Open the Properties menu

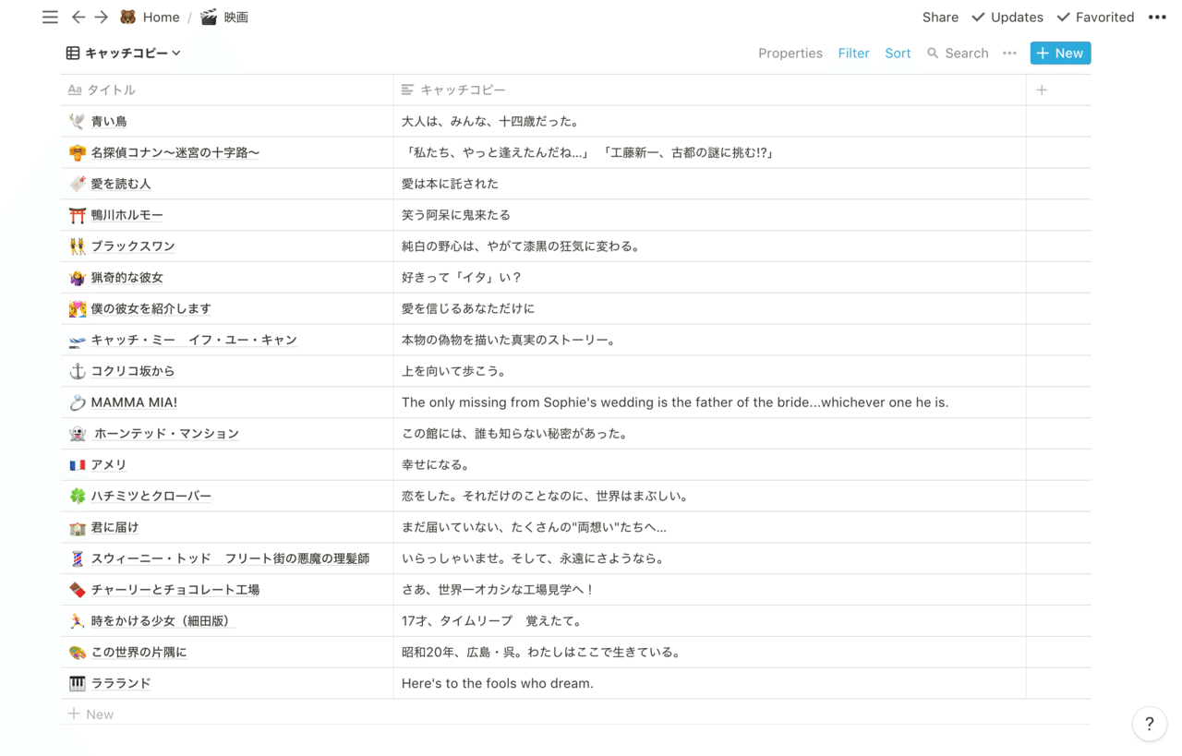(790, 53)
